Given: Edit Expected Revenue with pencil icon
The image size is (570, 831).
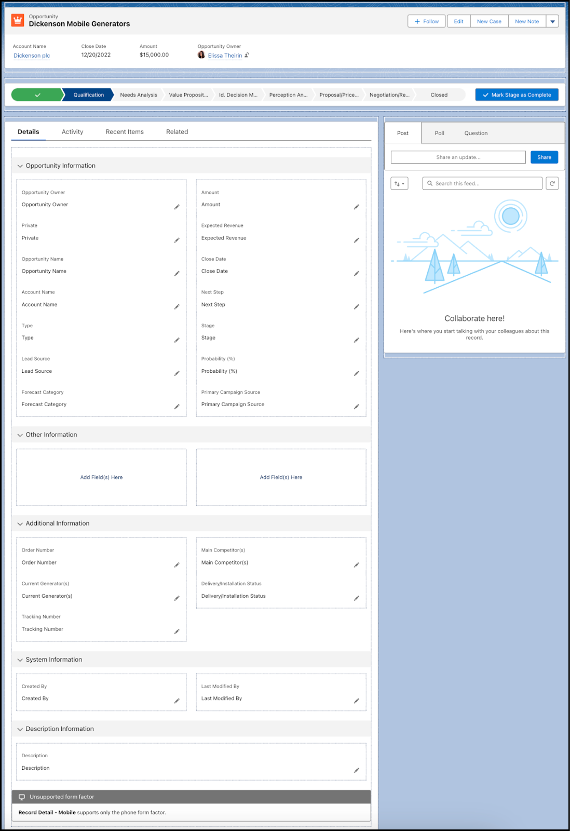Looking at the screenshot, I should point(356,240).
